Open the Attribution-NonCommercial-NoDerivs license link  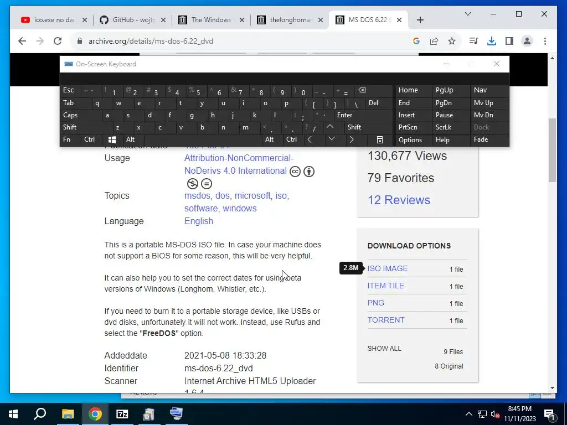239,164
